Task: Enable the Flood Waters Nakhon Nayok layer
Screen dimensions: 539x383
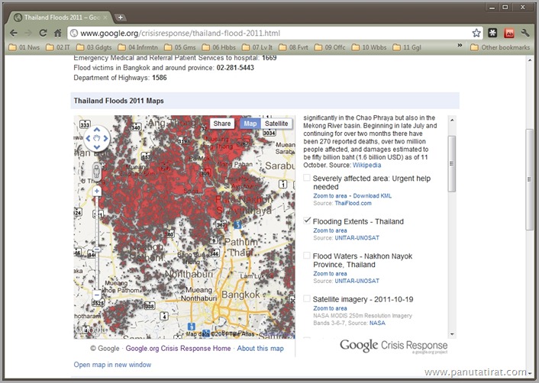Action: [307, 256]
